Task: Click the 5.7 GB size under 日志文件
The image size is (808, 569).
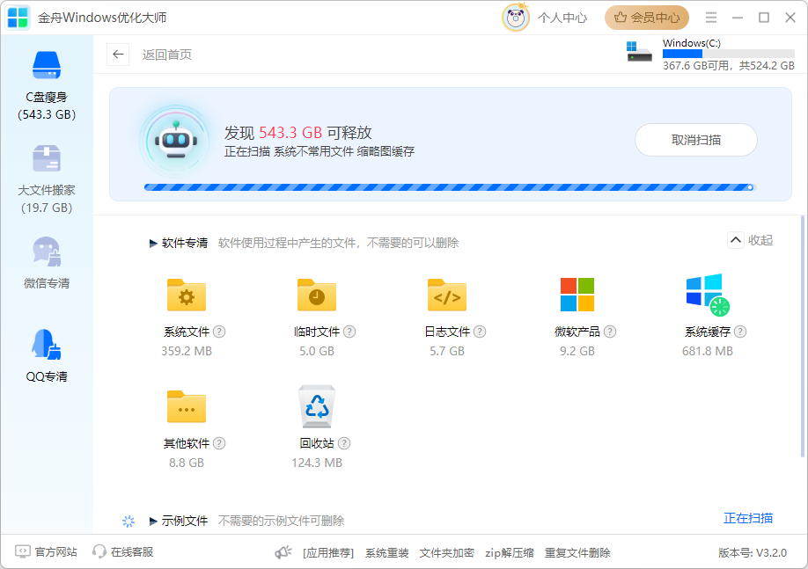Action: point(447,351)
